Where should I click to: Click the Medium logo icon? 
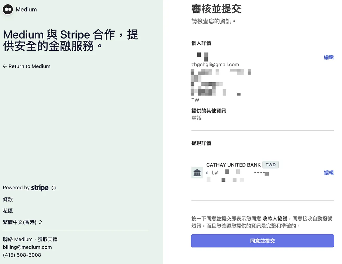tap(8, 9)
